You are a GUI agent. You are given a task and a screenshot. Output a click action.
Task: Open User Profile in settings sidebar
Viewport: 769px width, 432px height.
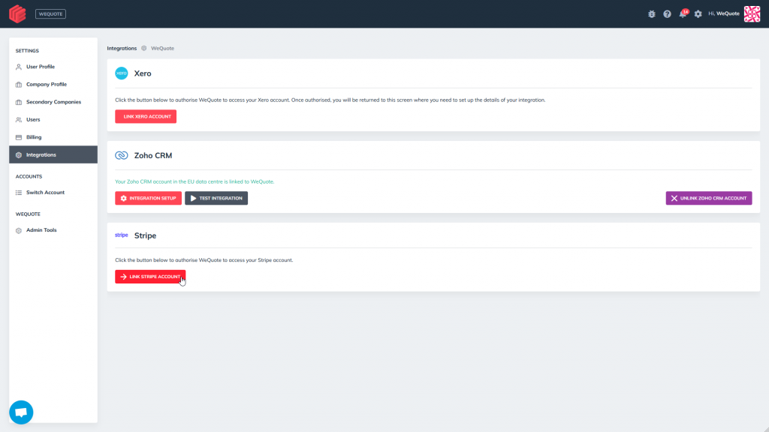40,67
